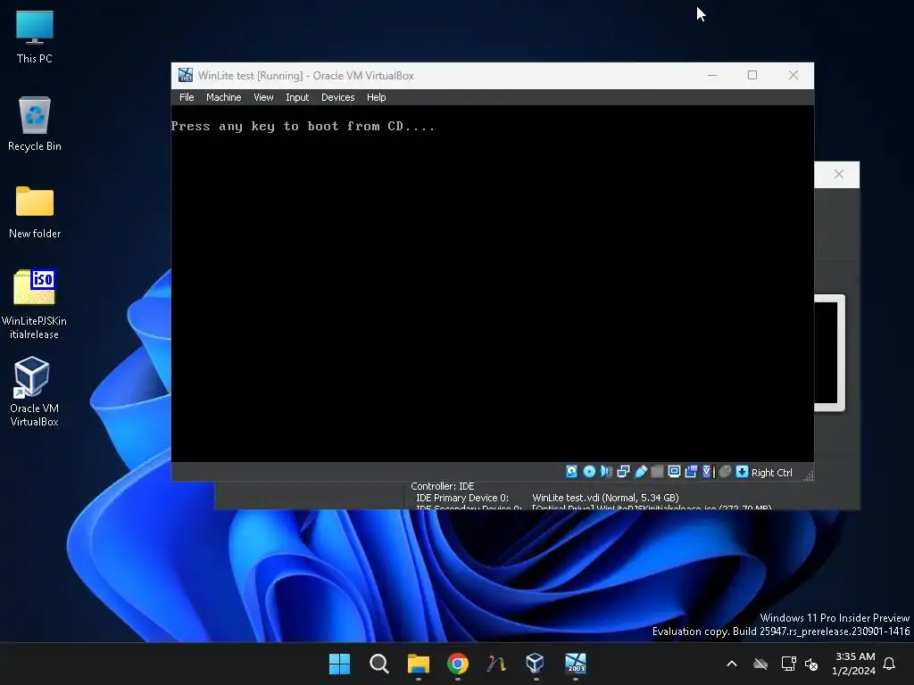Viewport: 914px width, 685px height.
Task: Click the host key keyboard capture icon
Action: 742,472
